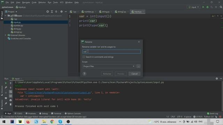The width and height of the screenshot is (223, 125).
Task: Open the help question mark in the Rename dialog
Action: (x=84, y=74)
